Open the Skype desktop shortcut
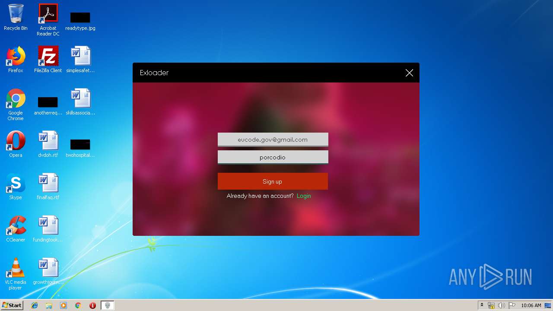 (16, 187)
